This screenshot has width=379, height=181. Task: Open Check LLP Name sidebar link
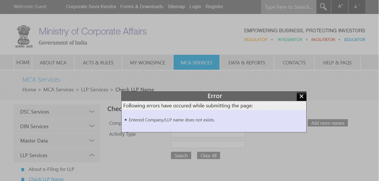46,179
